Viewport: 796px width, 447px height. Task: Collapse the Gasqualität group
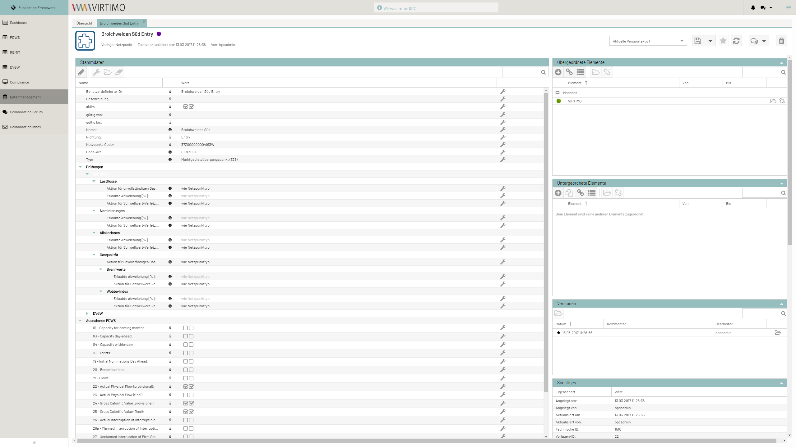tap(94, 255)
